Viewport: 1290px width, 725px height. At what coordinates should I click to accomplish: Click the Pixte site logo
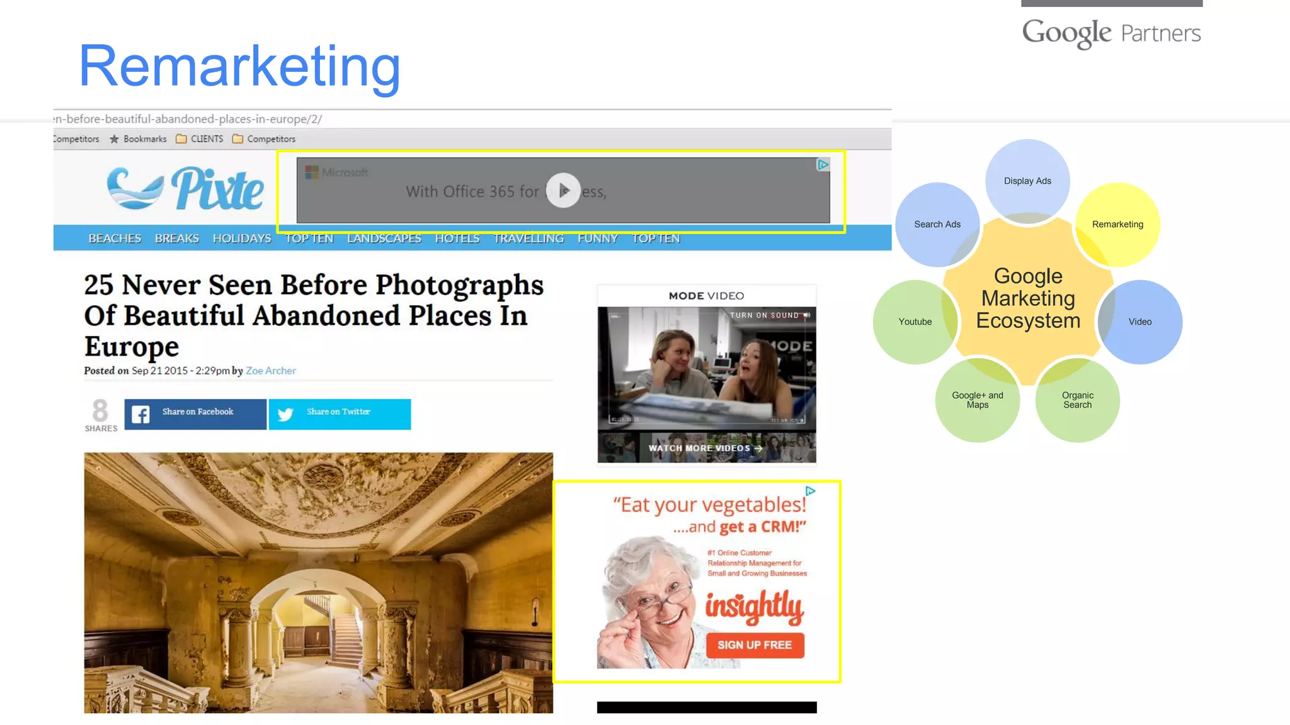pyautogui.click(x=185, y=188)
